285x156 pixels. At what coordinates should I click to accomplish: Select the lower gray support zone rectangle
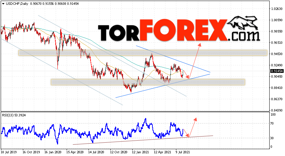click(148, 82)
